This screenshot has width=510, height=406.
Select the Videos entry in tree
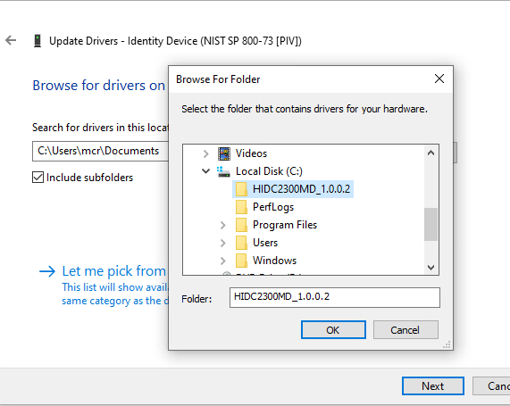[251, 153]
